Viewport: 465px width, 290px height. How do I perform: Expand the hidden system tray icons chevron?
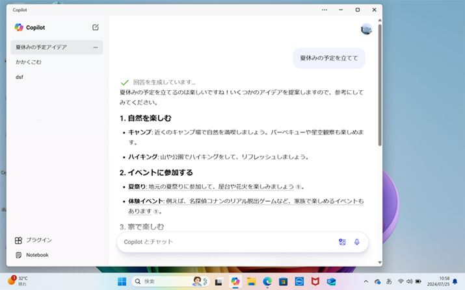365,282
